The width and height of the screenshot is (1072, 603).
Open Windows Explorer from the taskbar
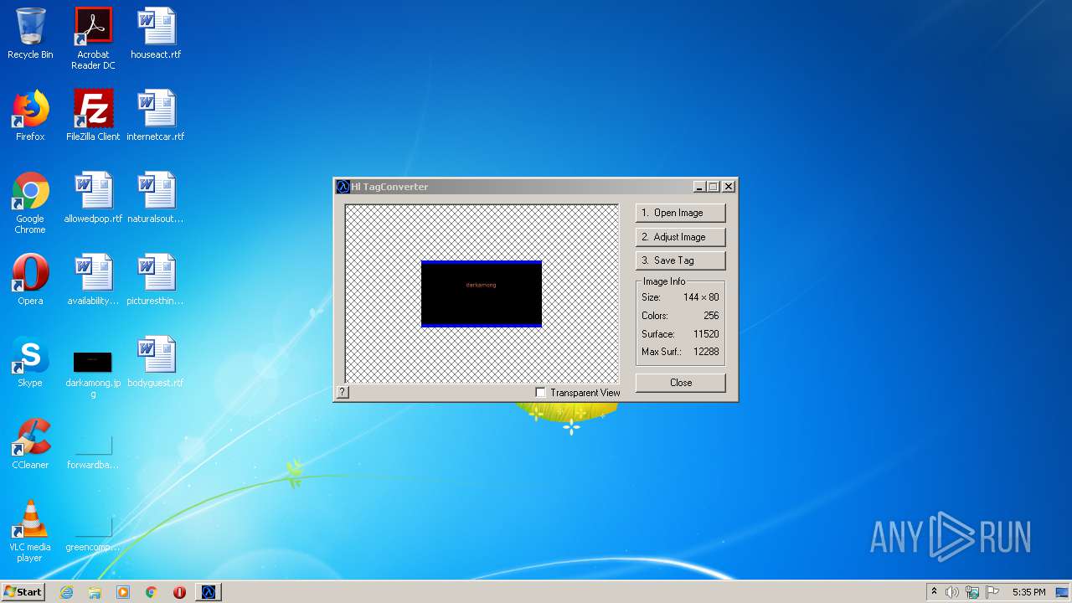95,592
